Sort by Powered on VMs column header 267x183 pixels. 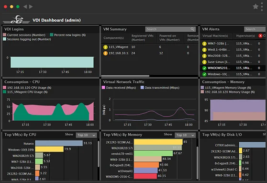tap(169, 38)
